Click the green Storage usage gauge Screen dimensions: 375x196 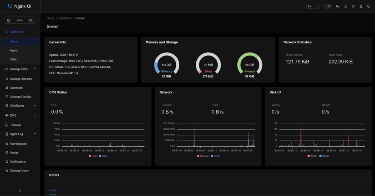pos(249,64)
